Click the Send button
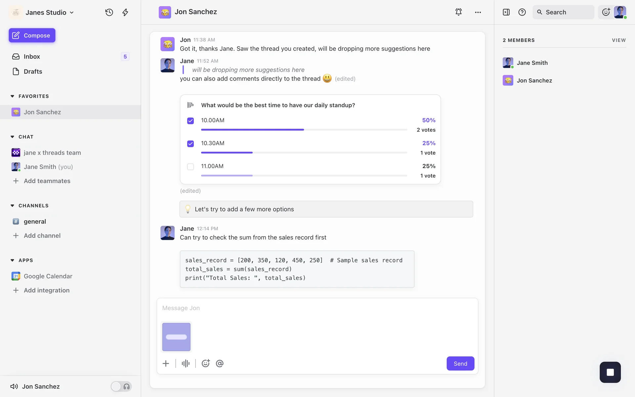This screenshot has height=397, width=635. click(x=460, y=363)
